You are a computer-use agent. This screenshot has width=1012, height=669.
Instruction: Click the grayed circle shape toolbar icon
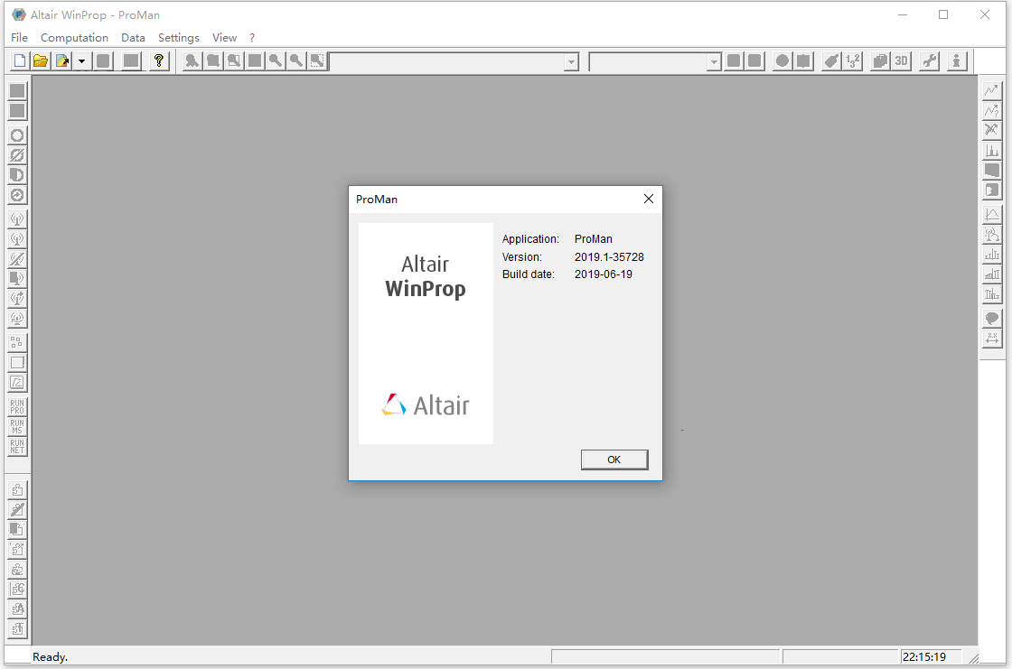[x=782, y=61]
